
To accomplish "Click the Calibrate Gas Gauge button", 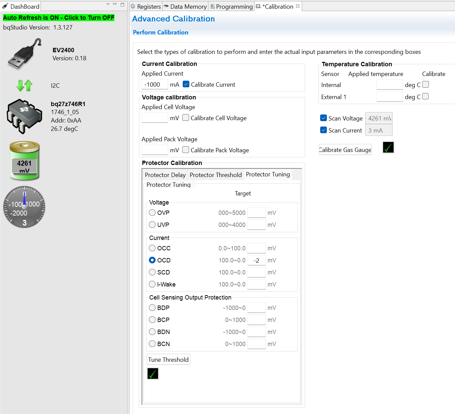I will point(345,150).
